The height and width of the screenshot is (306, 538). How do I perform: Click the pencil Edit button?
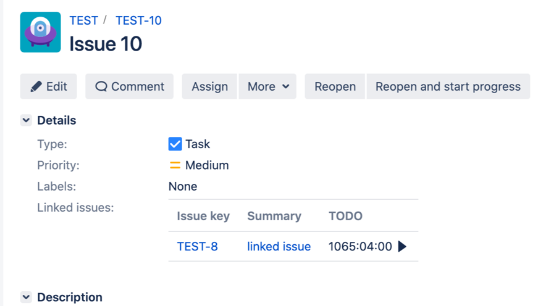pyautogui.click(x=49, y=86)
